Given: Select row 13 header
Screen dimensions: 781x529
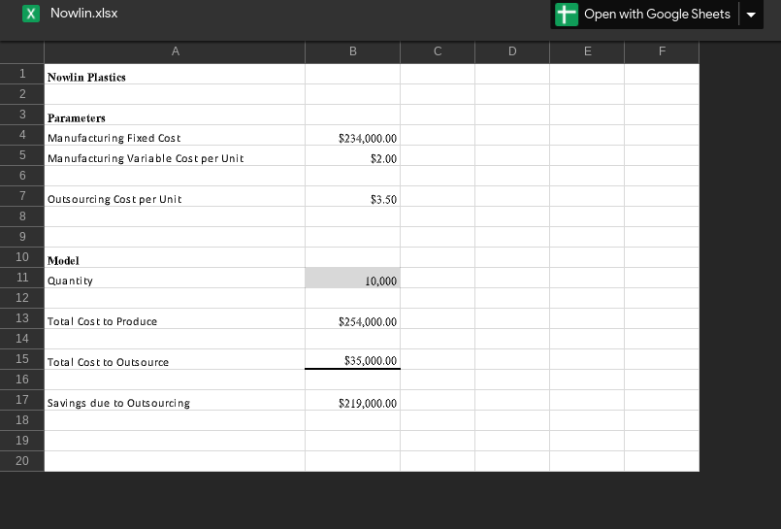Looking at the screenshot, I should (22, 318).
